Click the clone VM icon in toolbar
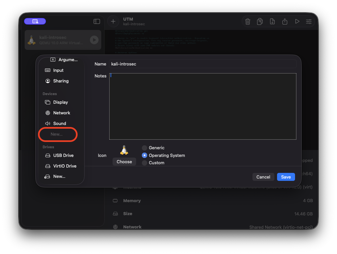 260,22
